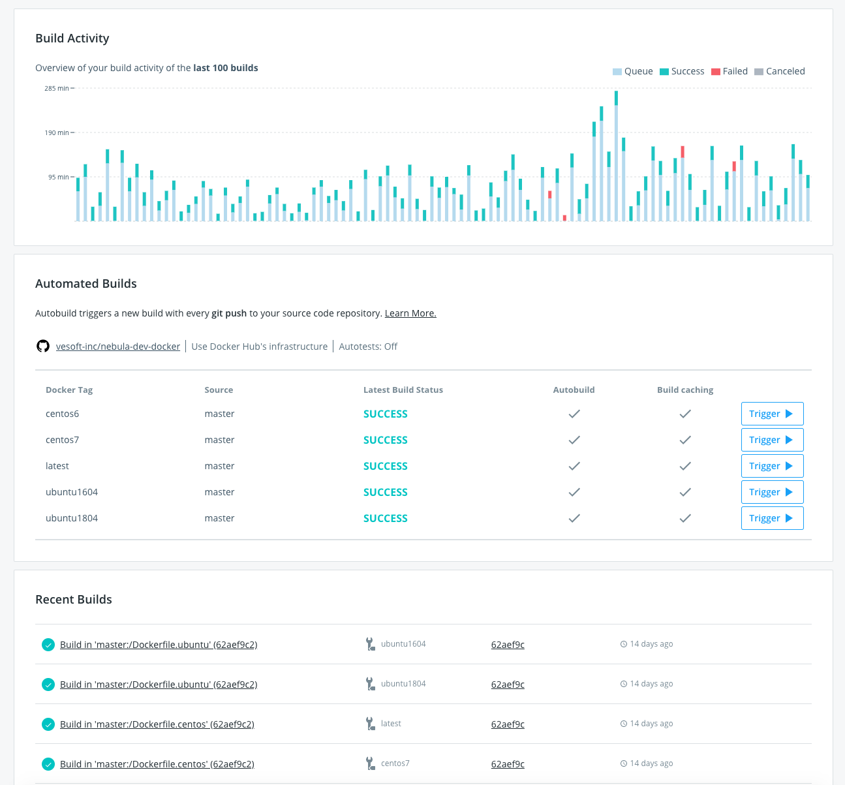Trigger a build for centos6 tag
The height and width of the screenshot is (785, 845).
point(772,414)
